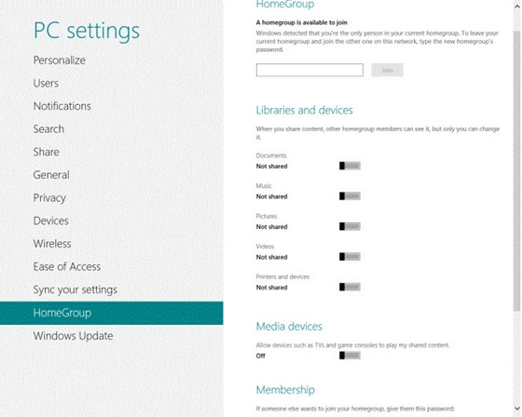Toggle Music sharing switch
522x417 pixels.
(350, 196)
